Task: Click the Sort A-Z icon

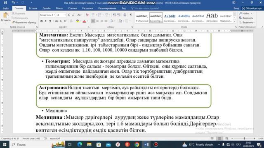Action: 125,15
